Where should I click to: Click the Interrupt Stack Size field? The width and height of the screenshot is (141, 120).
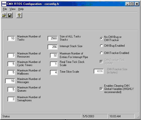tap(53, 47)
